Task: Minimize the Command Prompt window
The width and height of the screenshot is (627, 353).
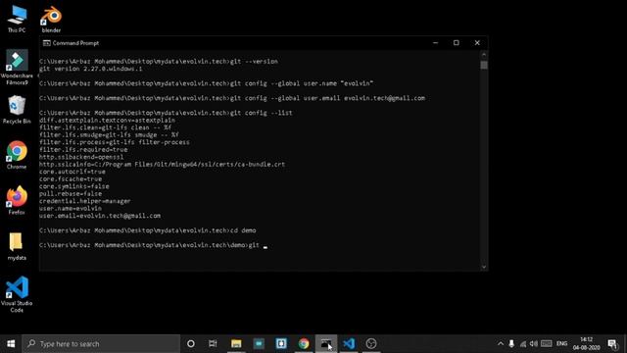Action: coord(435,43)
